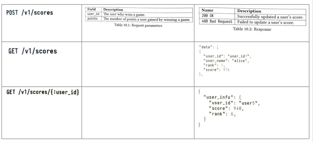Click the 400 Bad Request status cell
The height and width of the screenshot is (142, 313).
coord(217,21)
